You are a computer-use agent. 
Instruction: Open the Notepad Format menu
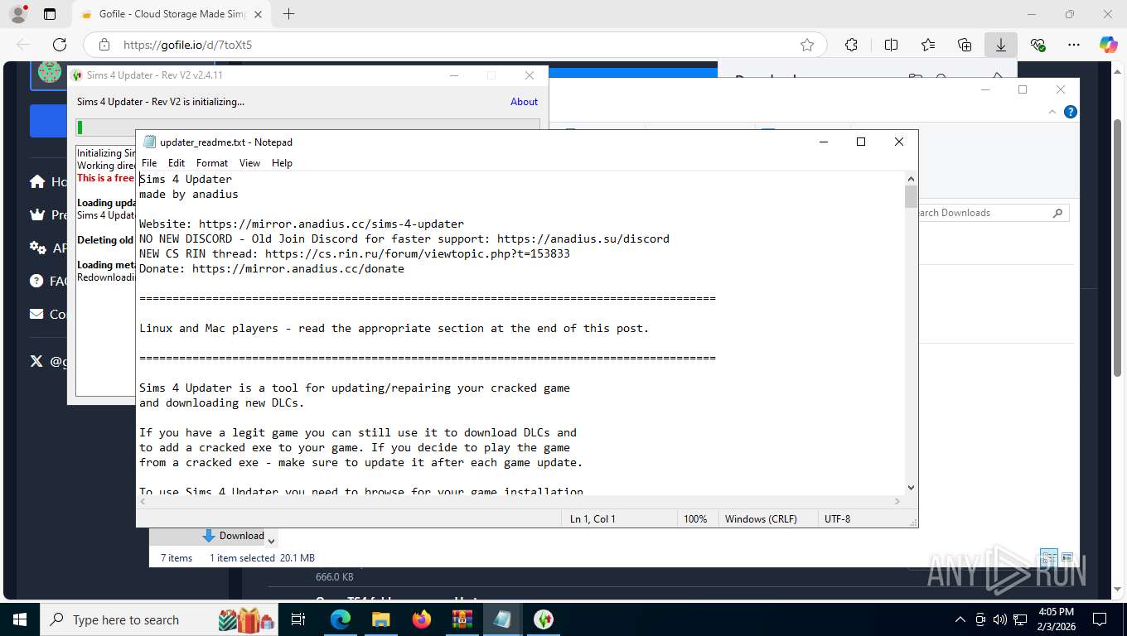click(x=212, y=163)
